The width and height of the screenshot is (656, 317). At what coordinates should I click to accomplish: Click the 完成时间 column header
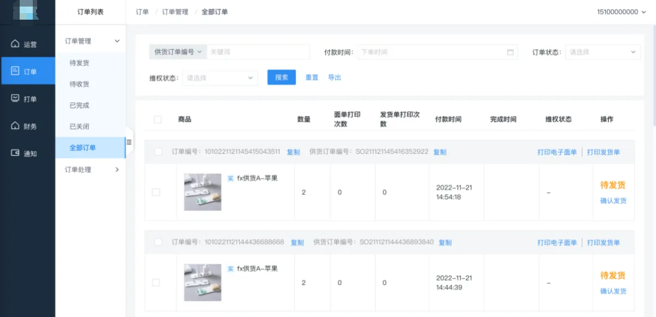point(503,119)
